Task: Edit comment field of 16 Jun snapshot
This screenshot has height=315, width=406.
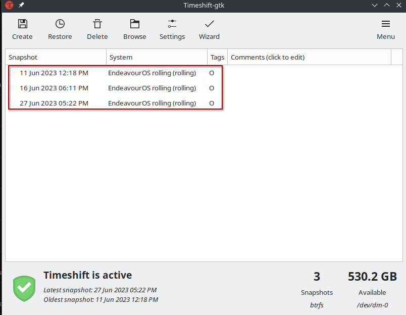Action: tap(309, 88)
